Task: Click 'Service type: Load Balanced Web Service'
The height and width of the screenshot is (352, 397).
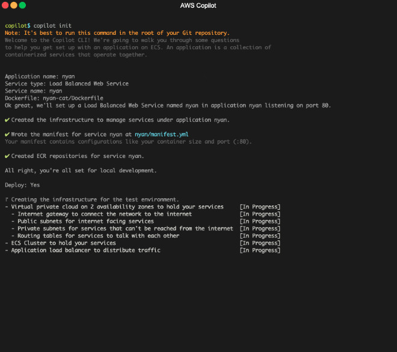Action: click(67, 83)
